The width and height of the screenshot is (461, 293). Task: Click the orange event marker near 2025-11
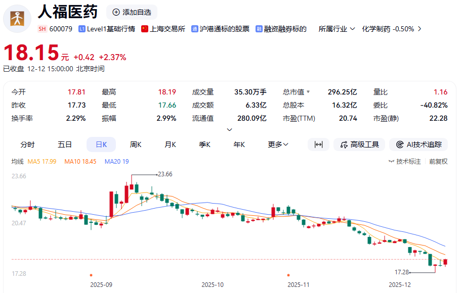click(x=288, y=275)
